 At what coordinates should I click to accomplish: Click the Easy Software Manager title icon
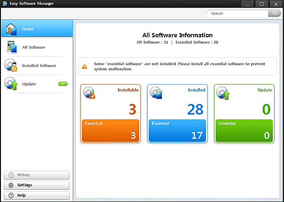(x=5, y=4)
